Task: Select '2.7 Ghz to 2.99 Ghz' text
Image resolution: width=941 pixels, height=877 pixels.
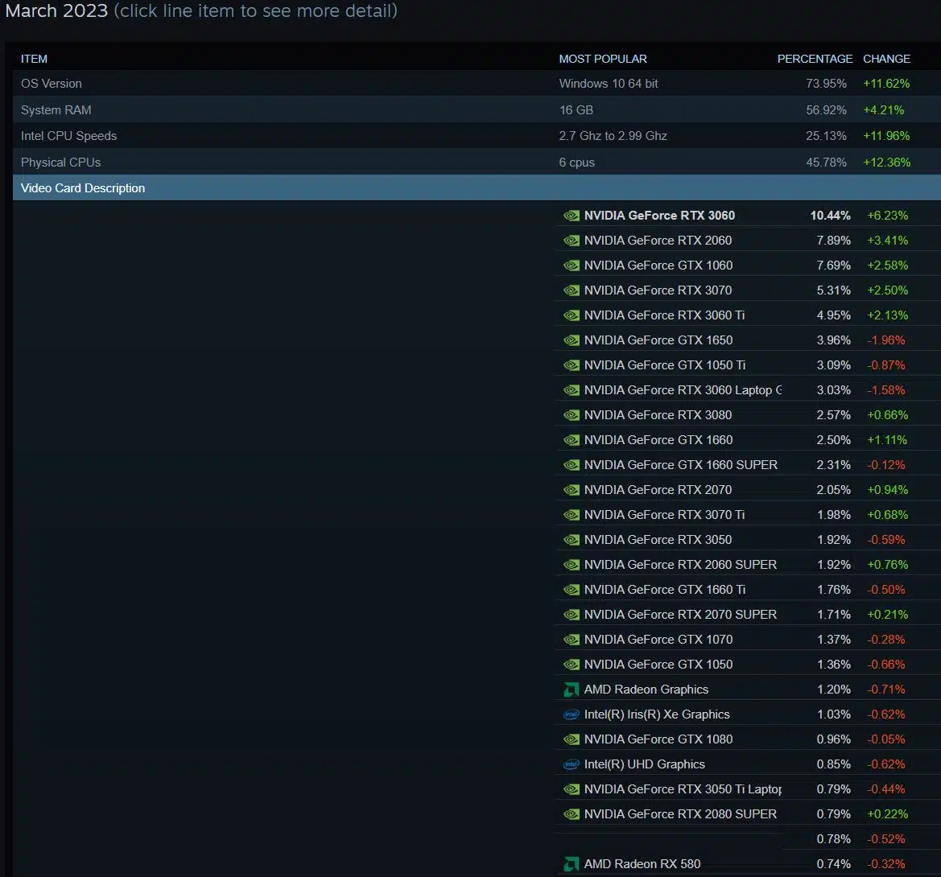Action: [613, 135]
